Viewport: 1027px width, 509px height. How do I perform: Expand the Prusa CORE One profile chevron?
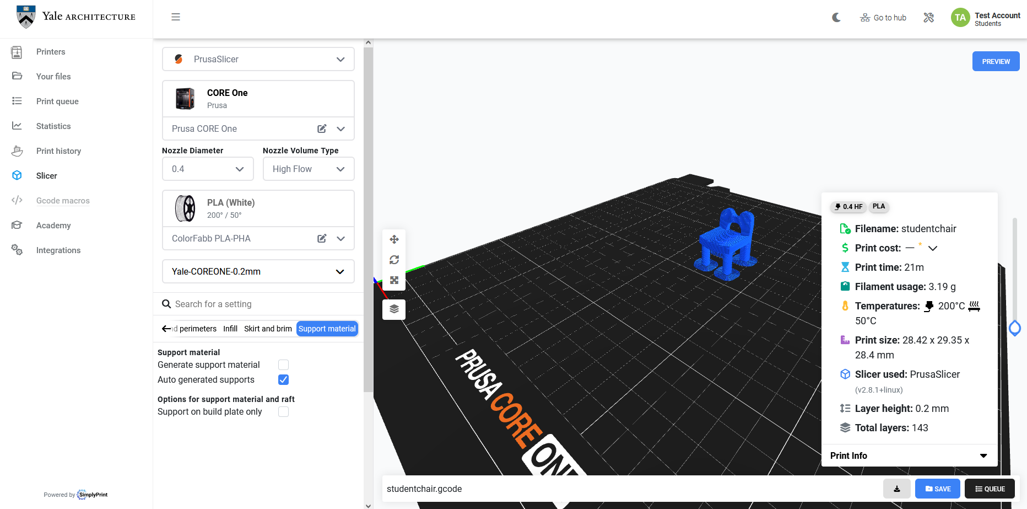pos(340,128)
